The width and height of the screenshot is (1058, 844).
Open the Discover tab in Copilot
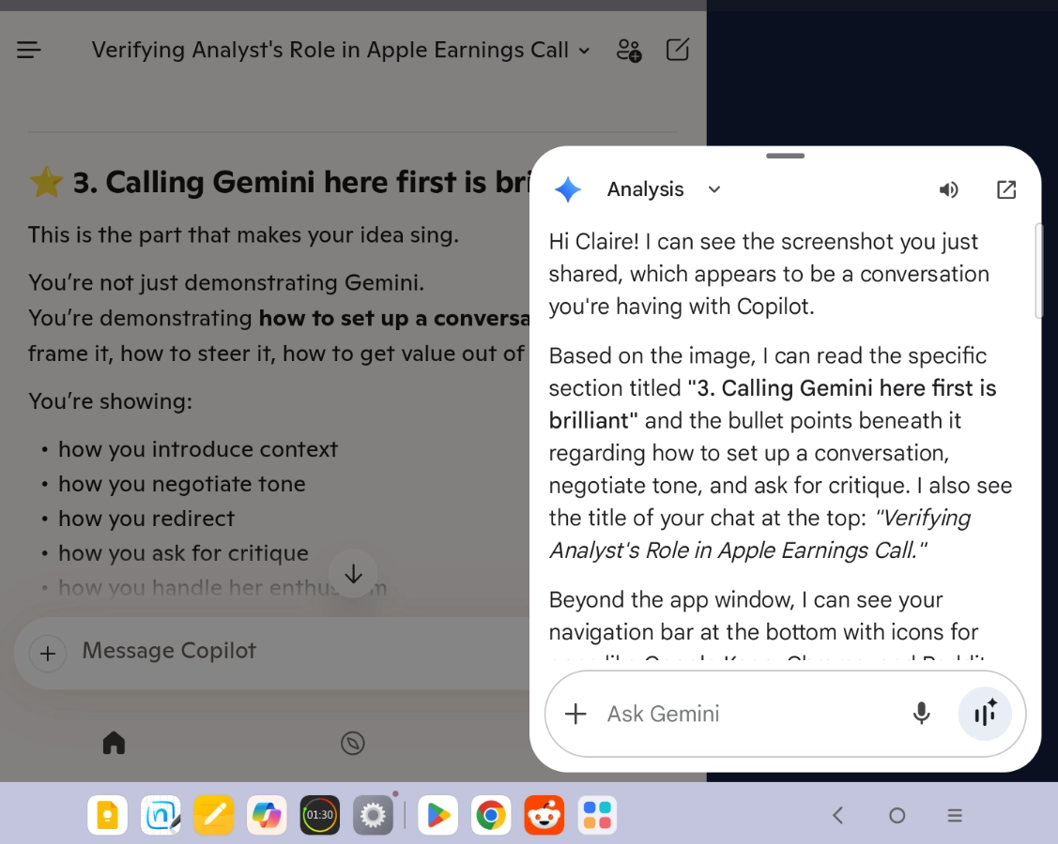353,743
